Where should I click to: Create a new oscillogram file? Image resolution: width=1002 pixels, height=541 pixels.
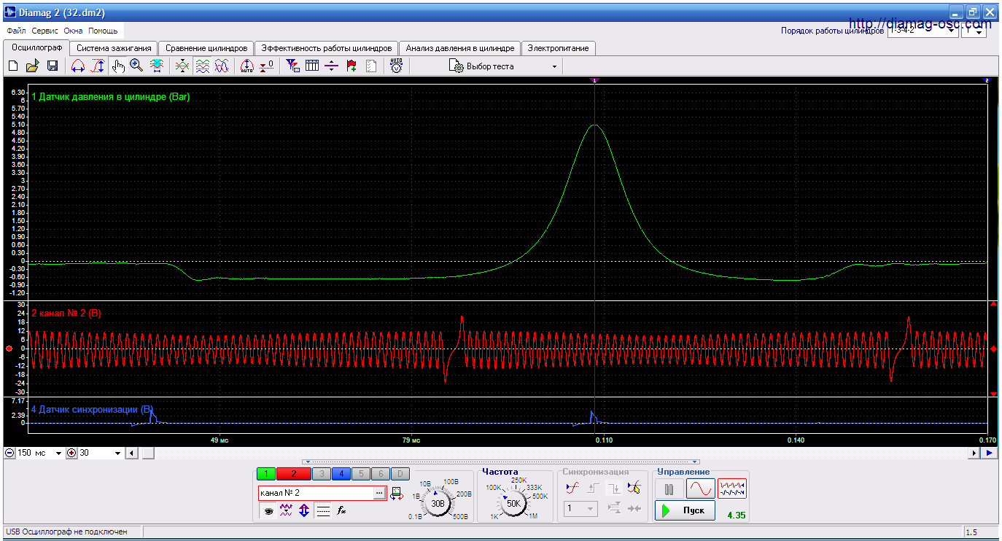13,66
